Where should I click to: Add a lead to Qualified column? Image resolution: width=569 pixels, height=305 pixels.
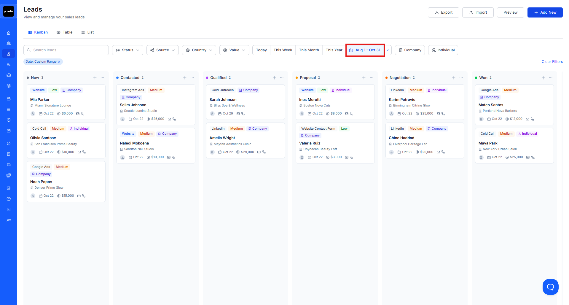pos(274,78)
